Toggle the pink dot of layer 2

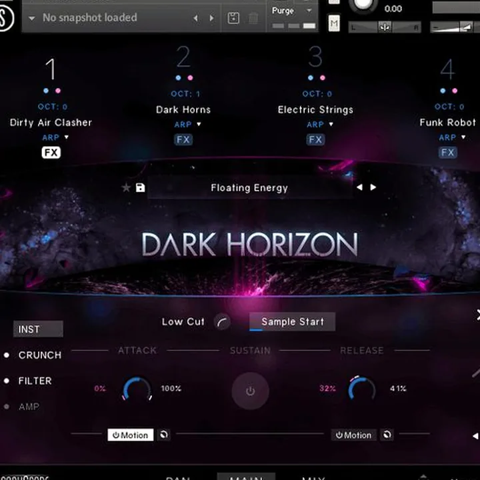pyautogui.click(x=190, y=78)
